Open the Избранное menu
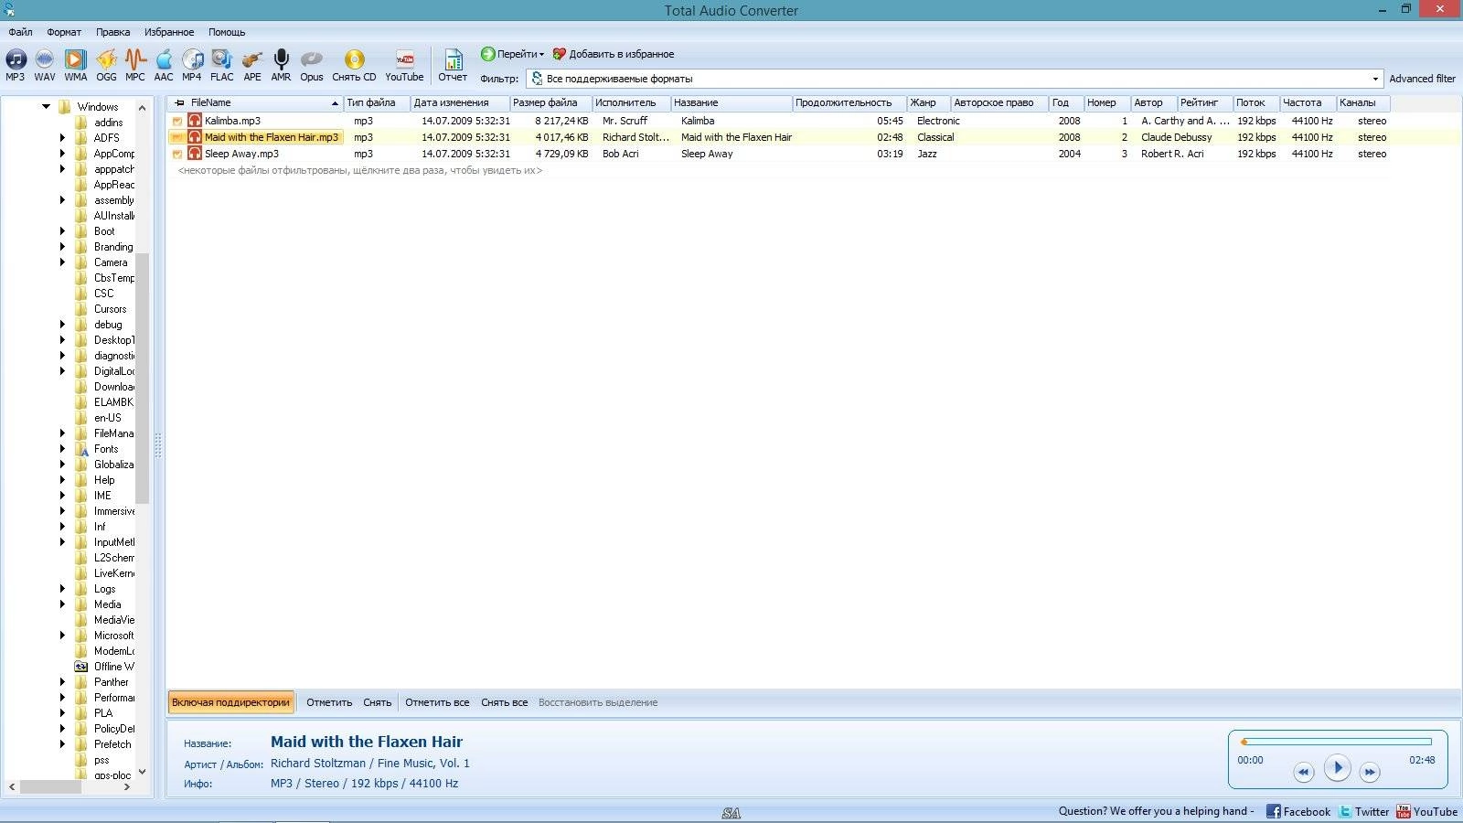 [169, 32]
